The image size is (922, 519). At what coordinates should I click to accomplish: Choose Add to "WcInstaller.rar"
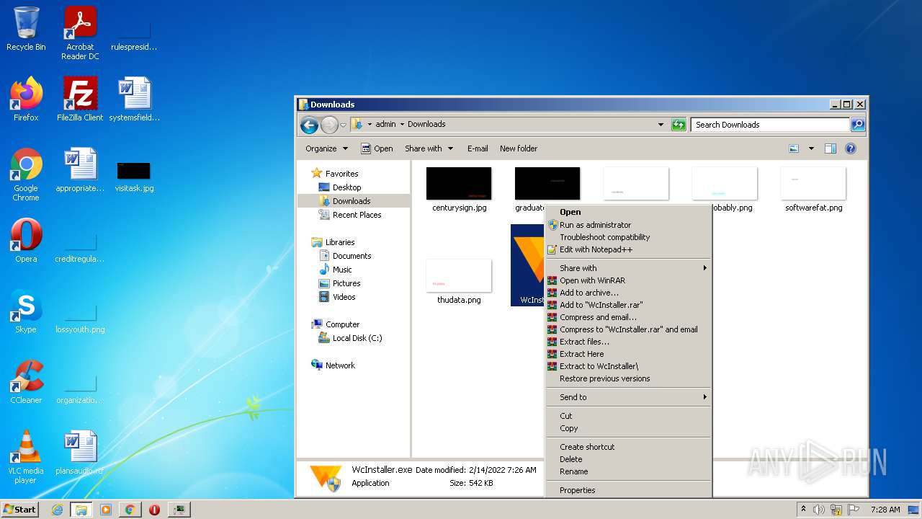coord(628,305)
